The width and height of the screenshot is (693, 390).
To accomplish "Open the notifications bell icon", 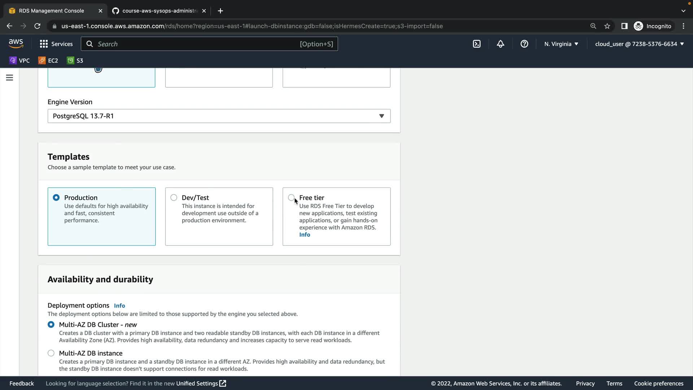I will point(500,44).
